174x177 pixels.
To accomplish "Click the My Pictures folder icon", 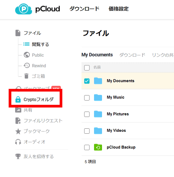I will [x=98, y=114].
